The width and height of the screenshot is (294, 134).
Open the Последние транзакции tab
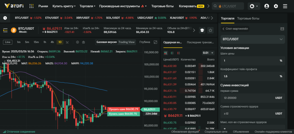pos(200,42)
